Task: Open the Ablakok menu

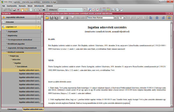Action: coord(50,6)
